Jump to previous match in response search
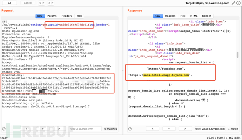This screenshot has width=242, height=140. pyautogui.click(x=153, y=129)
